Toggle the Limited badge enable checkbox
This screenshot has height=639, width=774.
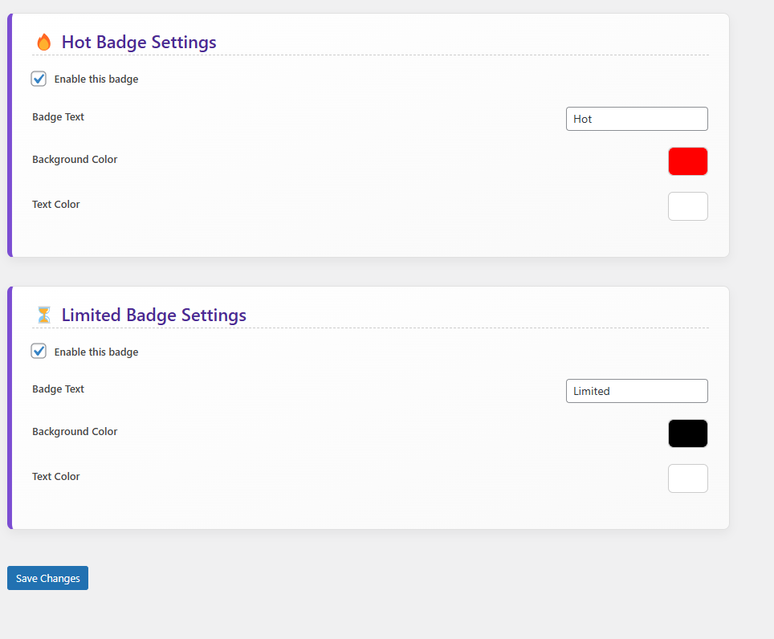coord(39,351)
